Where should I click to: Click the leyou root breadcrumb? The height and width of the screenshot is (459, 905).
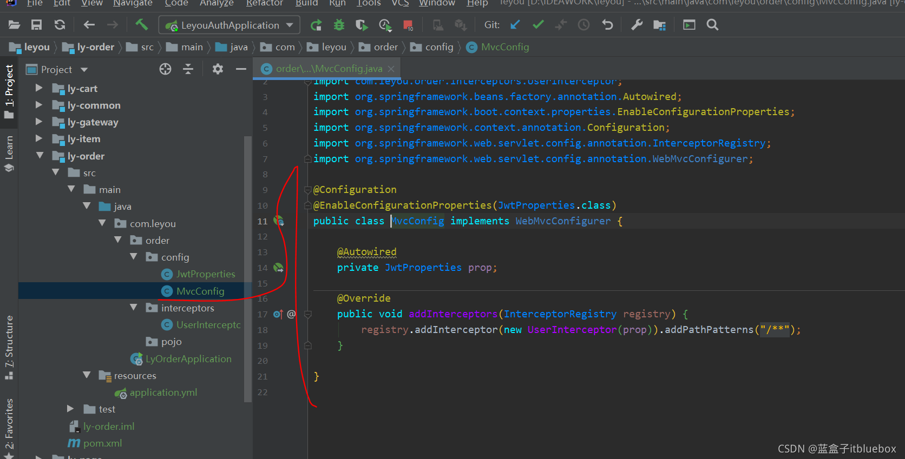[37, 47]
